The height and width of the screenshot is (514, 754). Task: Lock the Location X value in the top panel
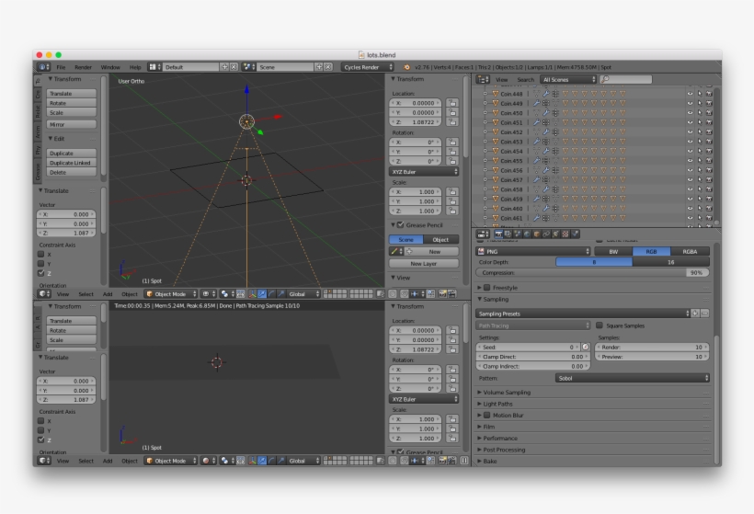pos(453,103)
